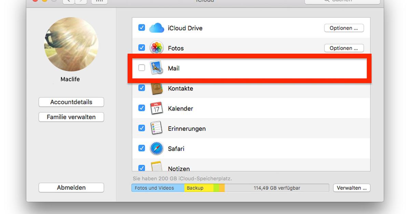This screenshot has width=410, height=214.
Task: Click the Accountdetails button
Action: click(71, 102)
